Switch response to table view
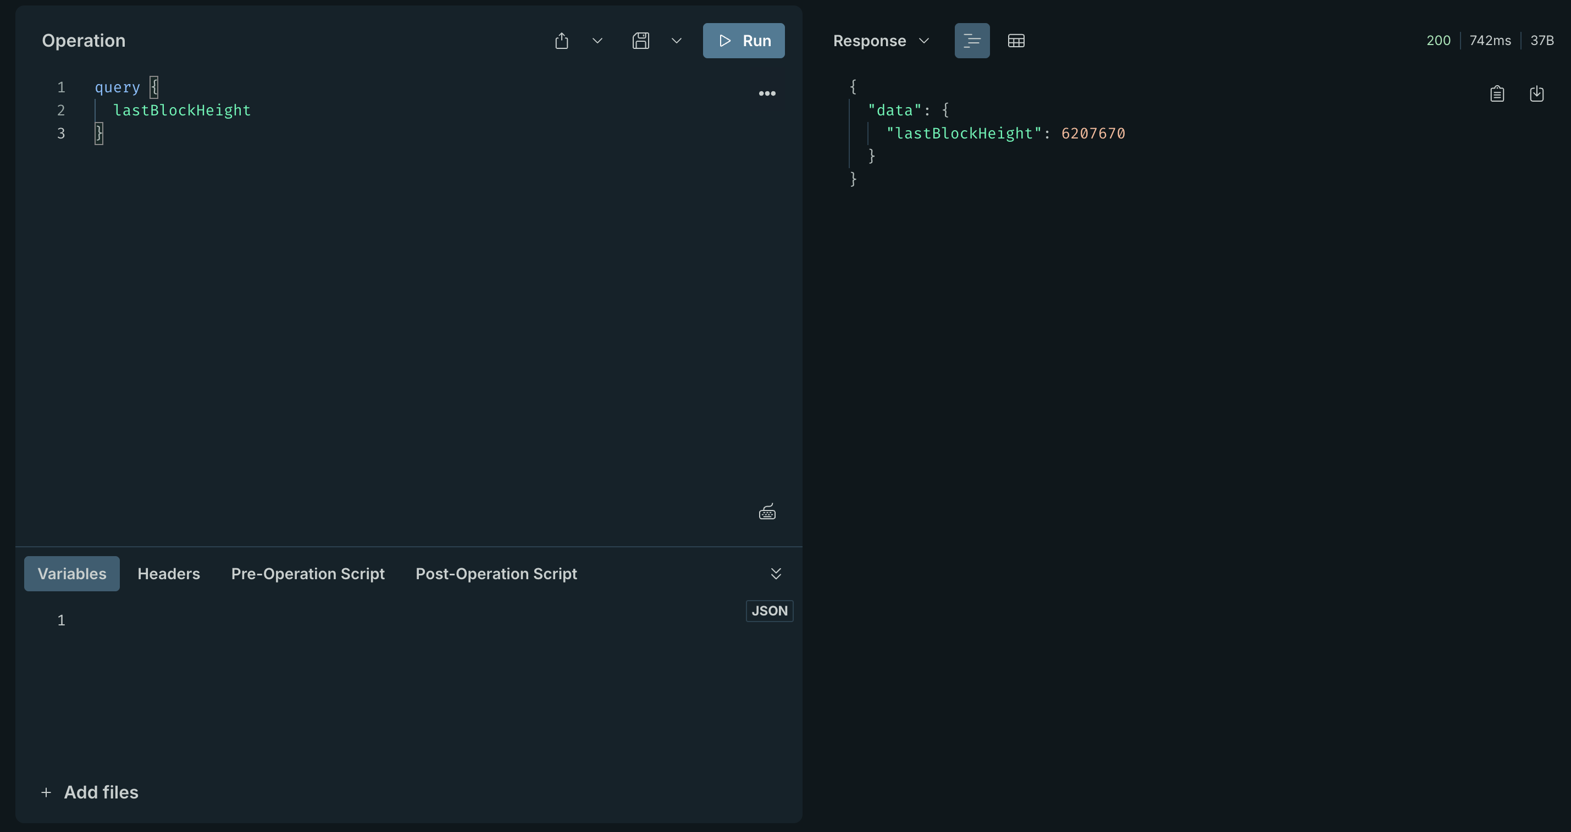 1016,41
